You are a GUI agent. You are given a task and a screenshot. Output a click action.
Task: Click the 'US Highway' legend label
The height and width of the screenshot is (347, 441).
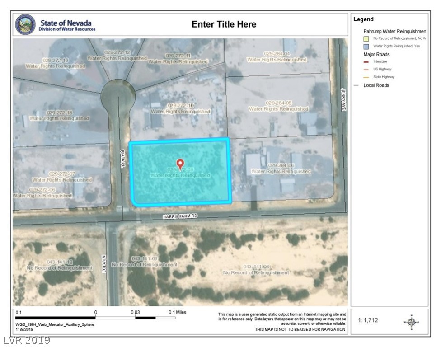[383, 69]
